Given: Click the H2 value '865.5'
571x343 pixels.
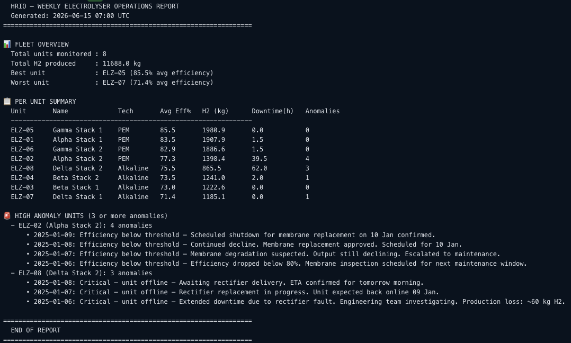Looking at the screenshot, I should tap(211, 168).
